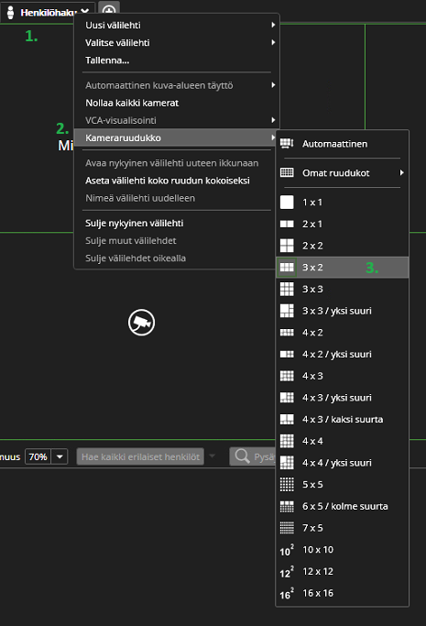The width and height of the screenshot is (426, 626).
Task: Click the 4 x 4 grid icon
Action: point(287,441)
